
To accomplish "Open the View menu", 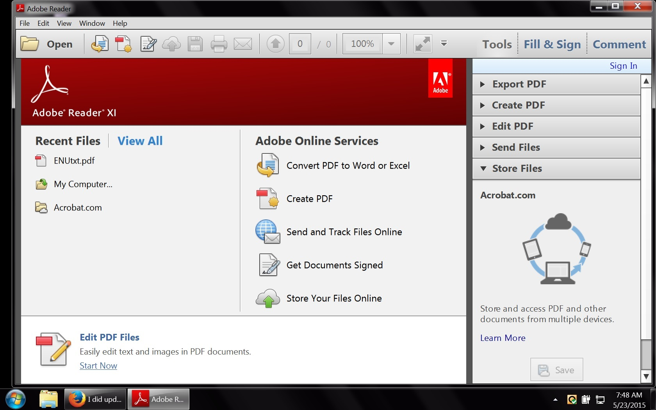I will coord(64,23).
